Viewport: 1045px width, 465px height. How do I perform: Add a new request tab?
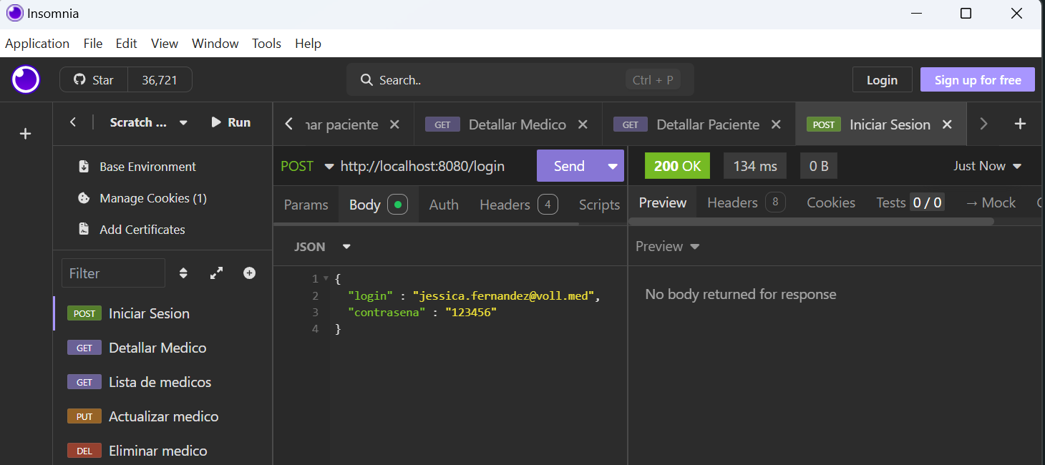[1020, 124]
